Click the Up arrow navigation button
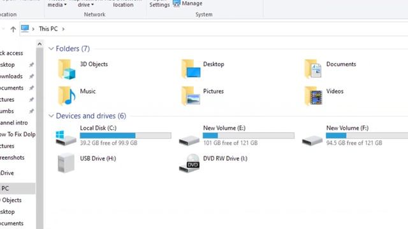The height and width of the screenshot is (229, 408). click(13, 29)
